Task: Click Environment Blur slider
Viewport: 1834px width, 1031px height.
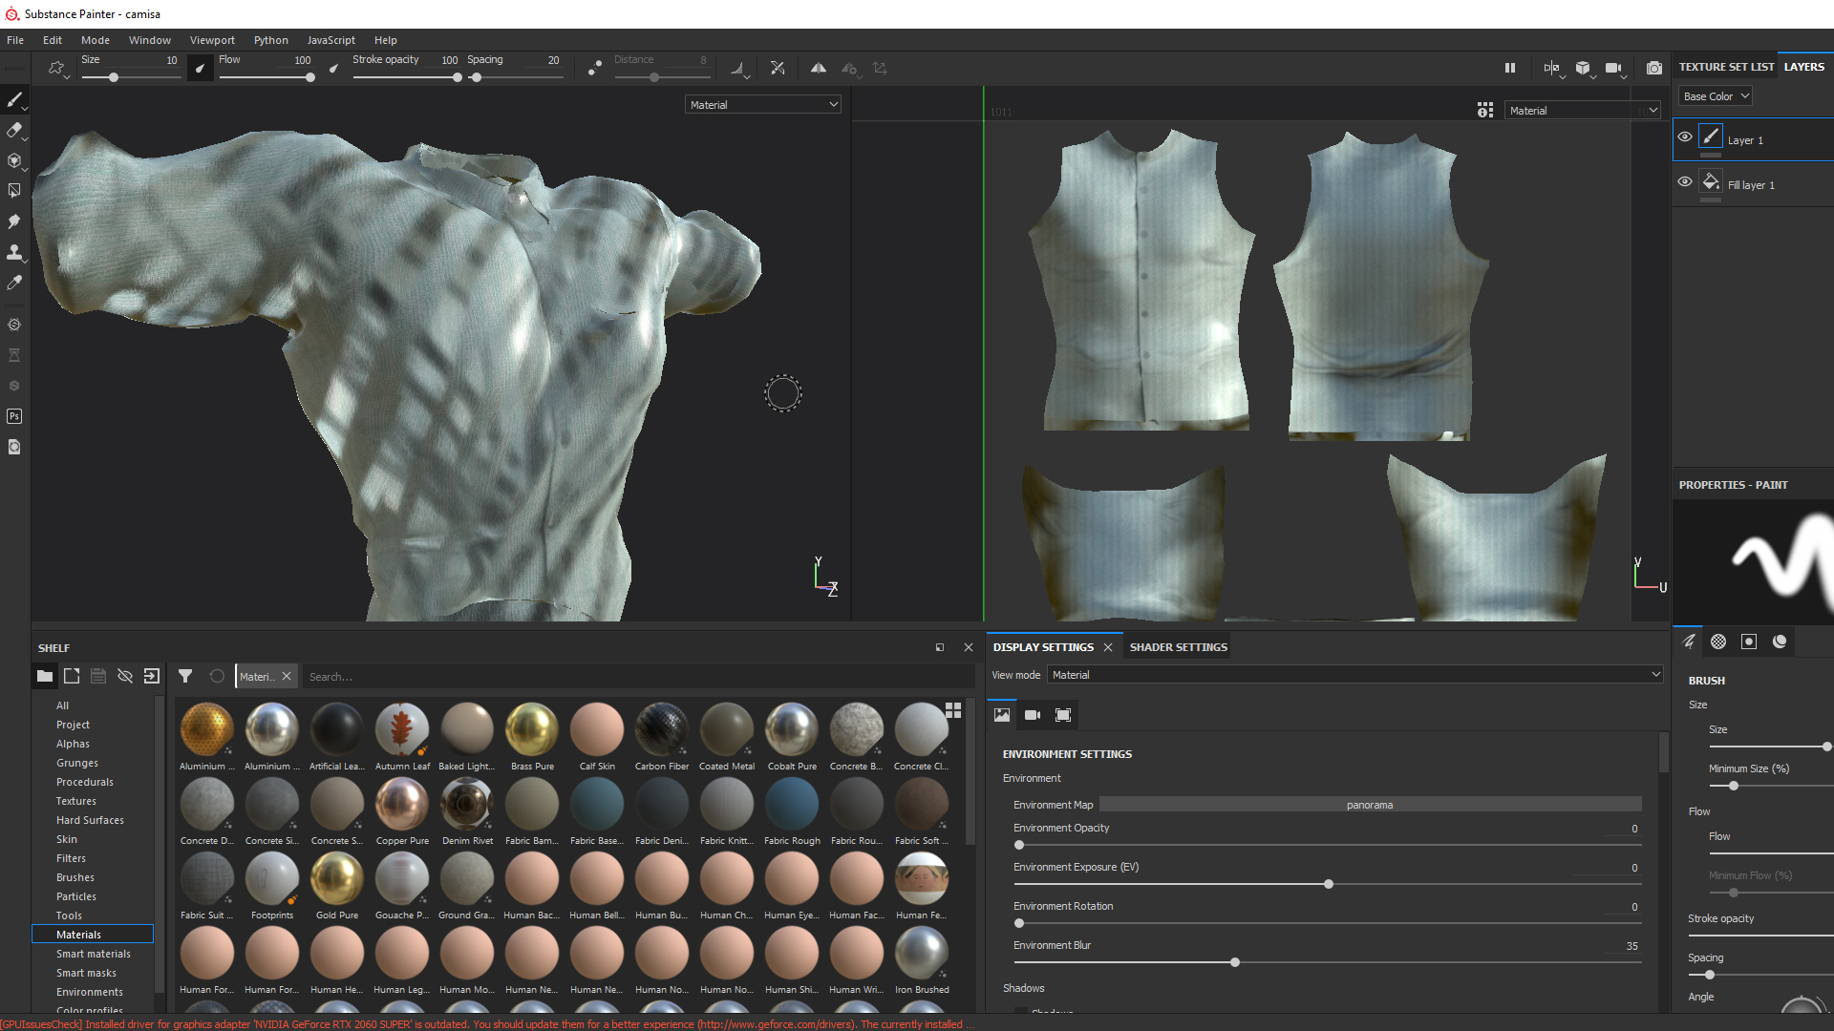Action: click(x=1327, y=962)
